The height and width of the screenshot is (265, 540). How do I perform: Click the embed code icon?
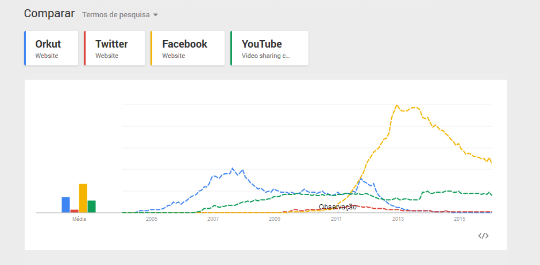483,236
